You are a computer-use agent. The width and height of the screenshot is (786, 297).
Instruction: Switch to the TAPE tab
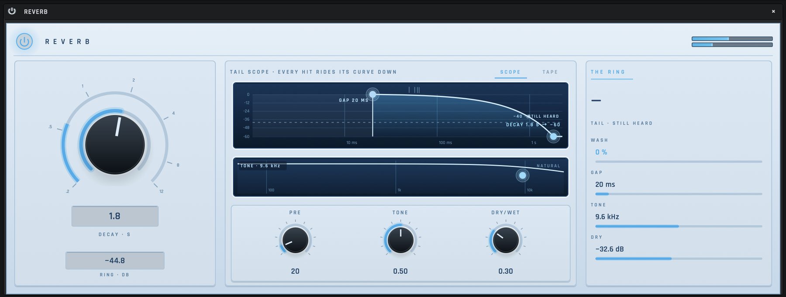coord(550,72)
